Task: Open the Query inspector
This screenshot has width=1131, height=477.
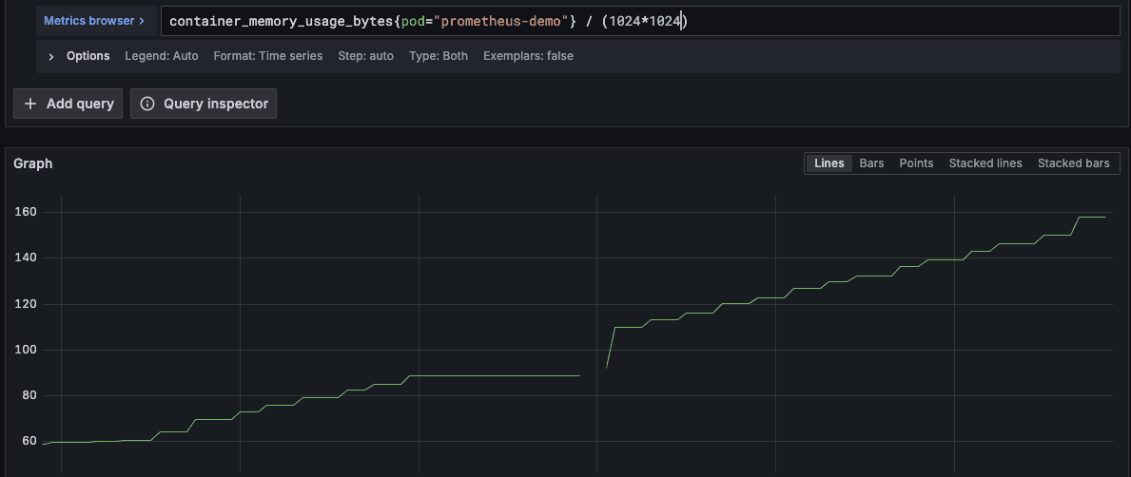Action: [x=204, y=104]
